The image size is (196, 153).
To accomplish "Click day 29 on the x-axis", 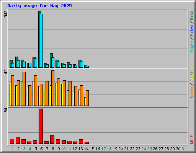I will point(172,149).
